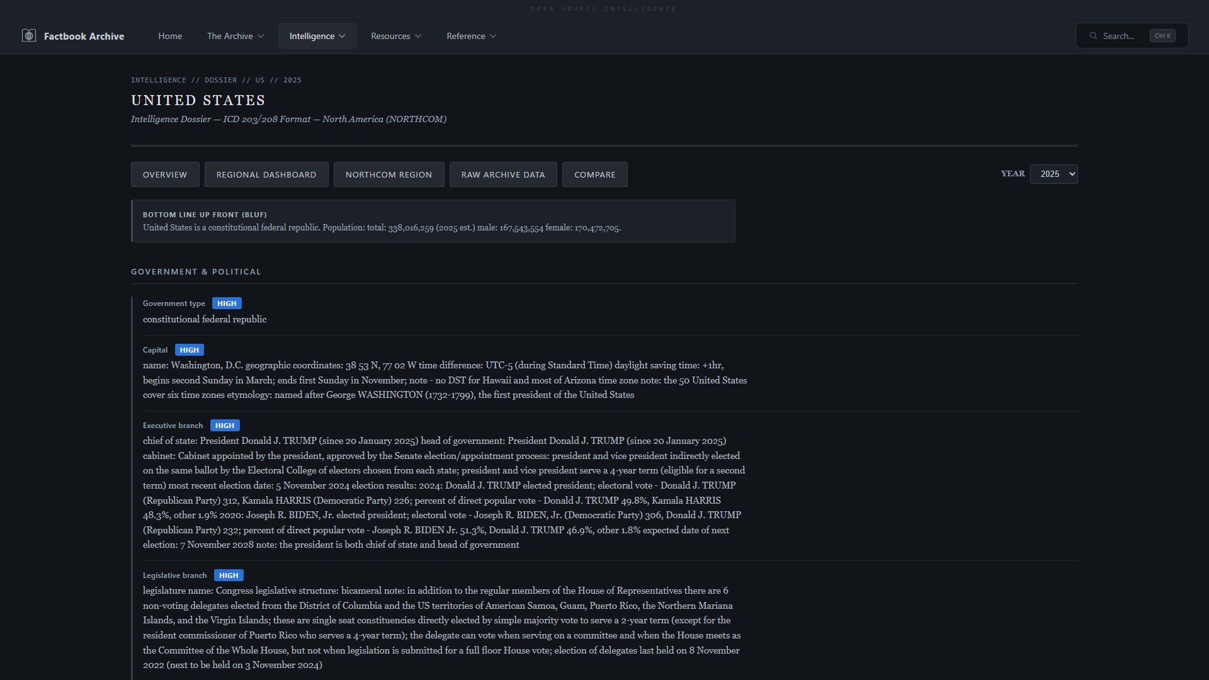Click the Factbook Archive globe logo icon

click(x=29, y=36)
